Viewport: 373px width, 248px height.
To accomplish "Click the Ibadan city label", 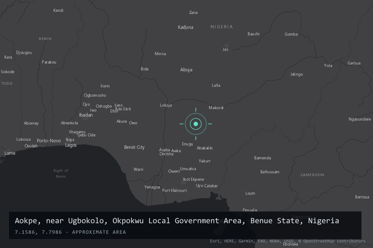I will click(86, 115).
